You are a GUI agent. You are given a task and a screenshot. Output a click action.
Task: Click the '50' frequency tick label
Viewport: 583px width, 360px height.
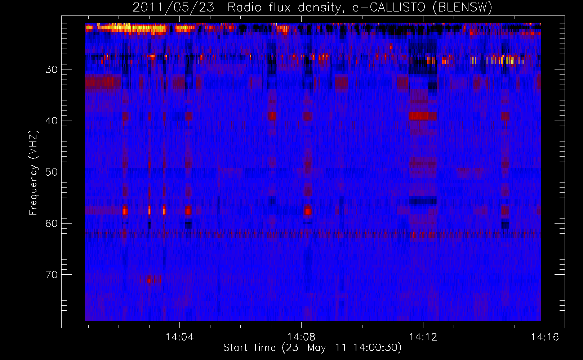52,172
